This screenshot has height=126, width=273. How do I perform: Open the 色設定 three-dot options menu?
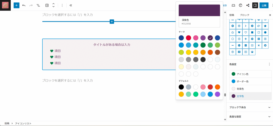[269, 64]
